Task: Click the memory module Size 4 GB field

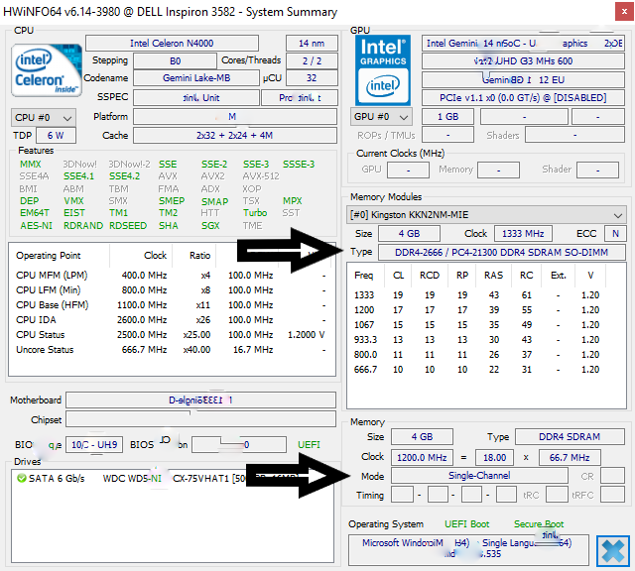Action: [x=409, y=234]
